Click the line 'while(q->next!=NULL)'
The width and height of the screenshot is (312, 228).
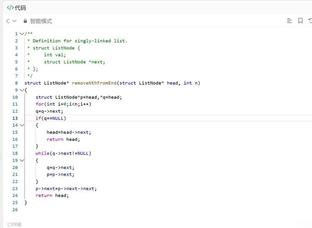pyautogui.click(x=63, y=153)
